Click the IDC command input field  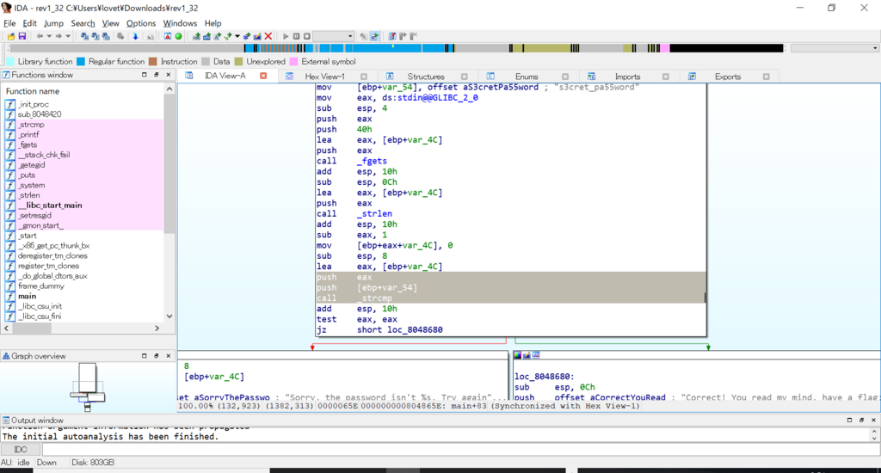pos(460,449)
